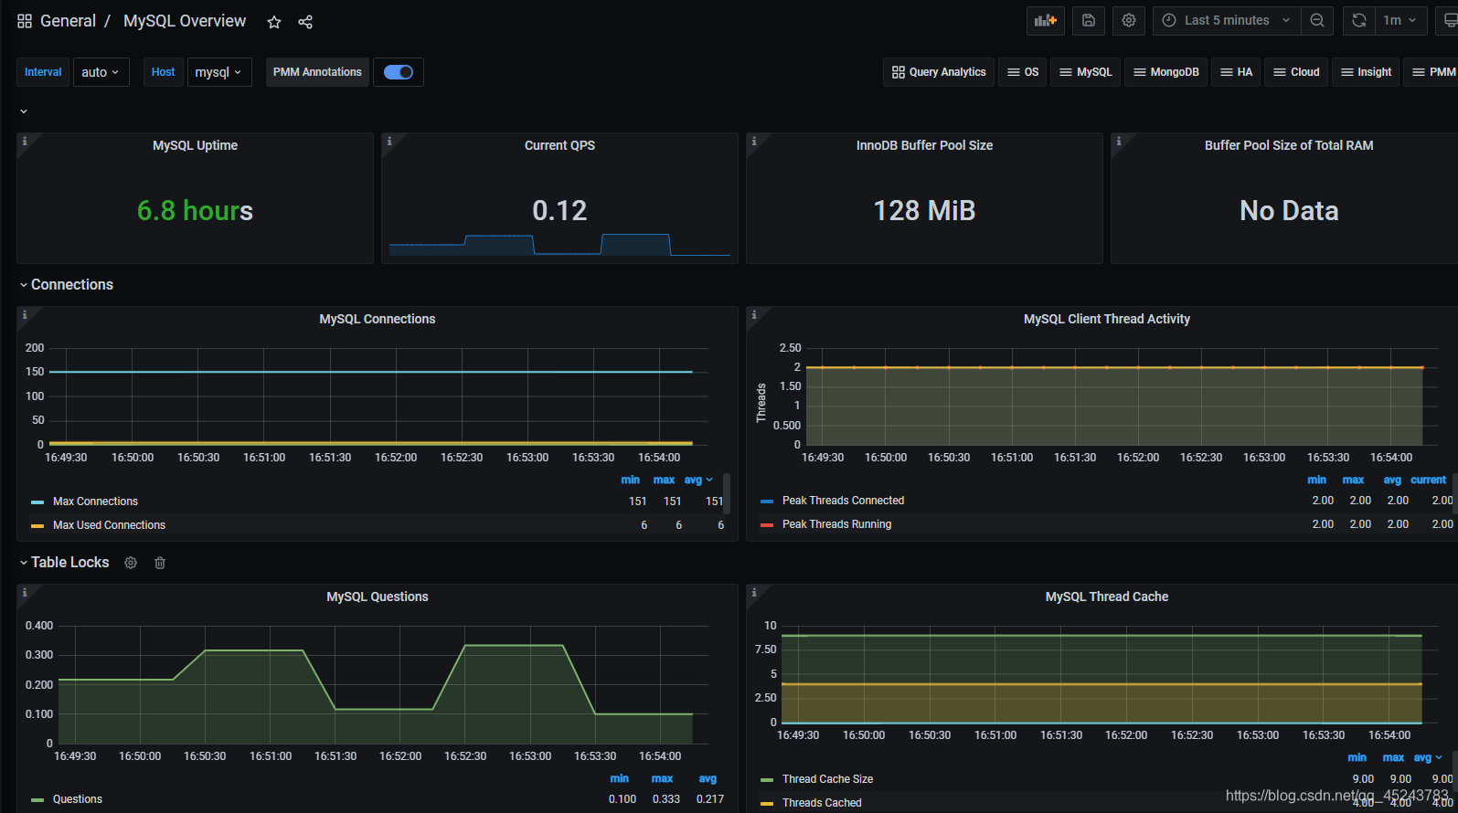Click the Interval variable label
The width and height of the screenshot is (1458, 813).
pyautogui.click(x=43, y=72)
